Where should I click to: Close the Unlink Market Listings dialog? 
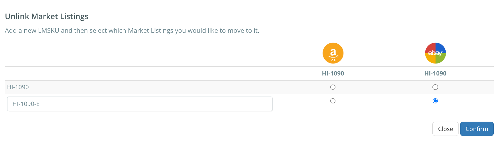click(445, 129)
